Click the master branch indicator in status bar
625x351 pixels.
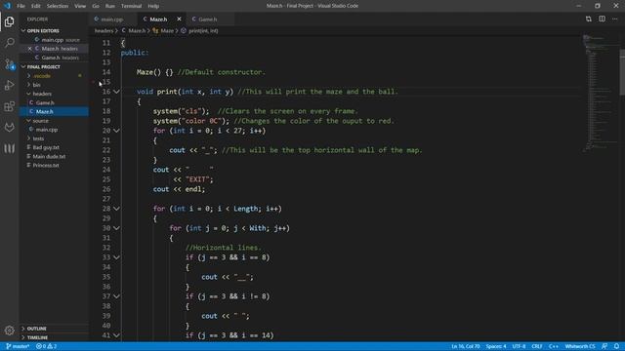[18, 346]
